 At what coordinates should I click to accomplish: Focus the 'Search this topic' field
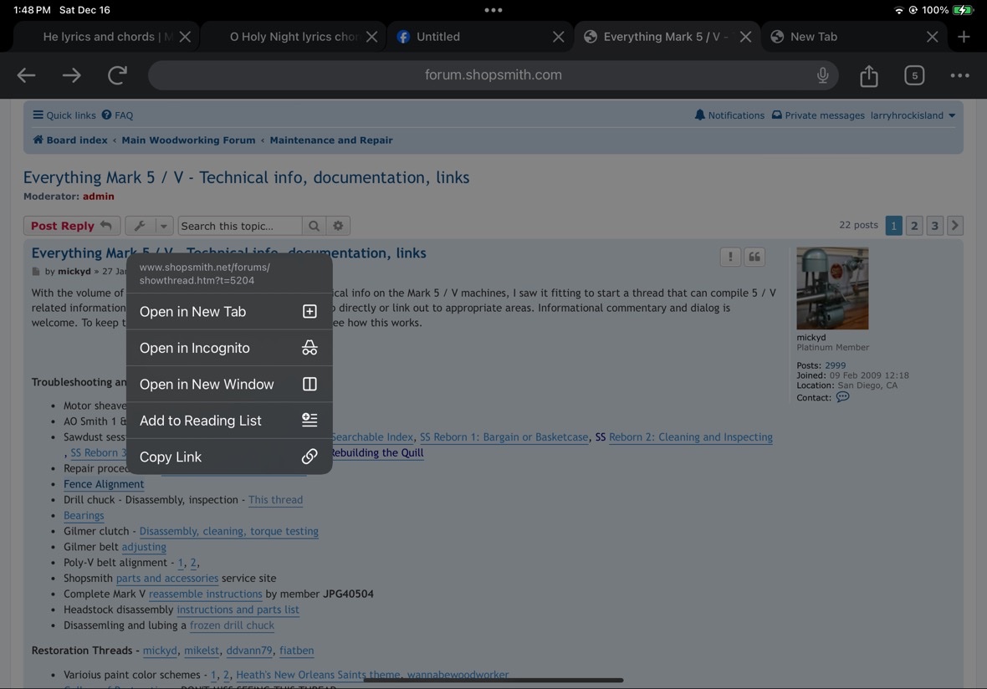click(x=240, y=226)
